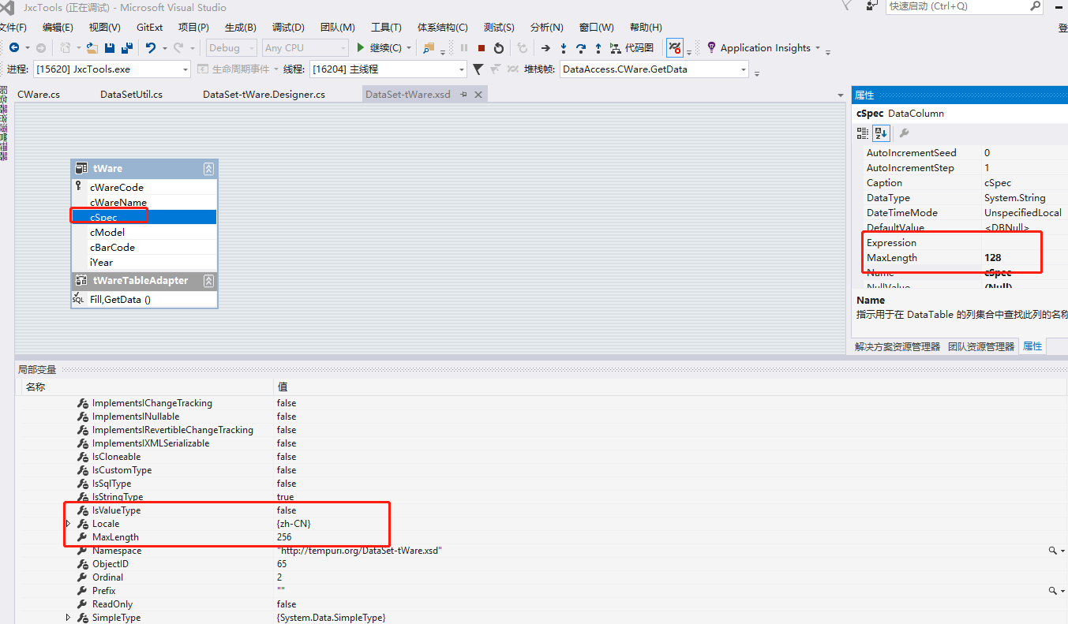Click the Undo arrow icon

tap(151, 48)
